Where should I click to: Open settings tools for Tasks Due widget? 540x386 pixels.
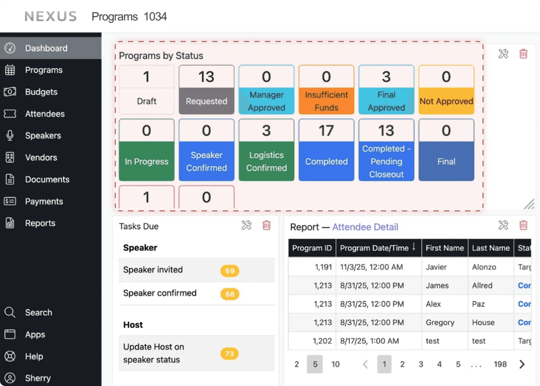click(x=246, y=225)
